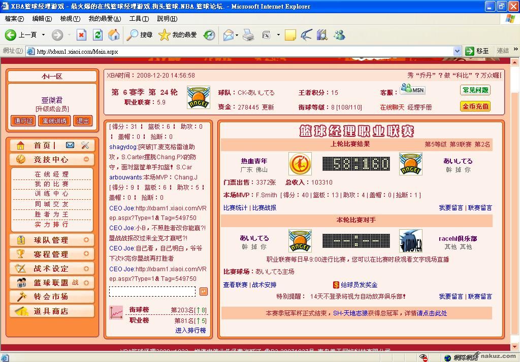This screenshot has height=362, width=520.
Task: Open the rankings chart icon
Action: [x=116, y=313]
